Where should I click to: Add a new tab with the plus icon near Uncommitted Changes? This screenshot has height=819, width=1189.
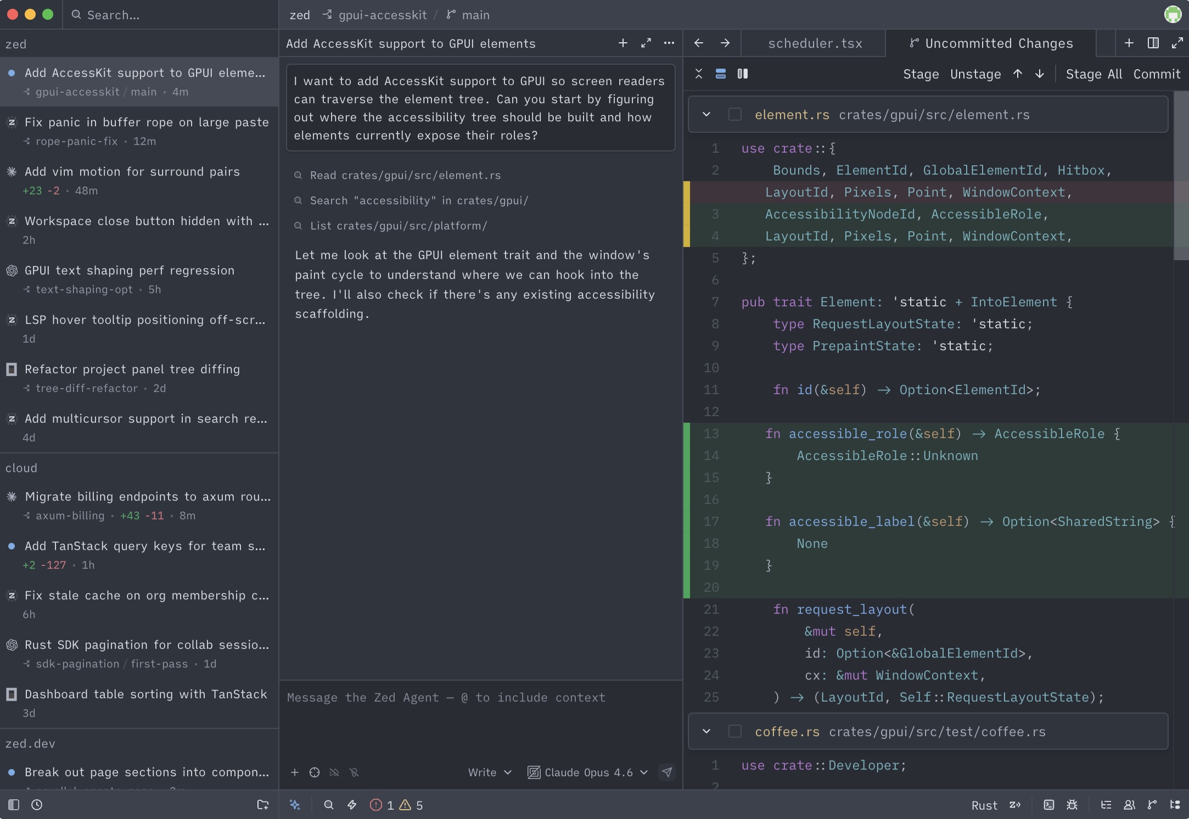tap(1129, 43)
